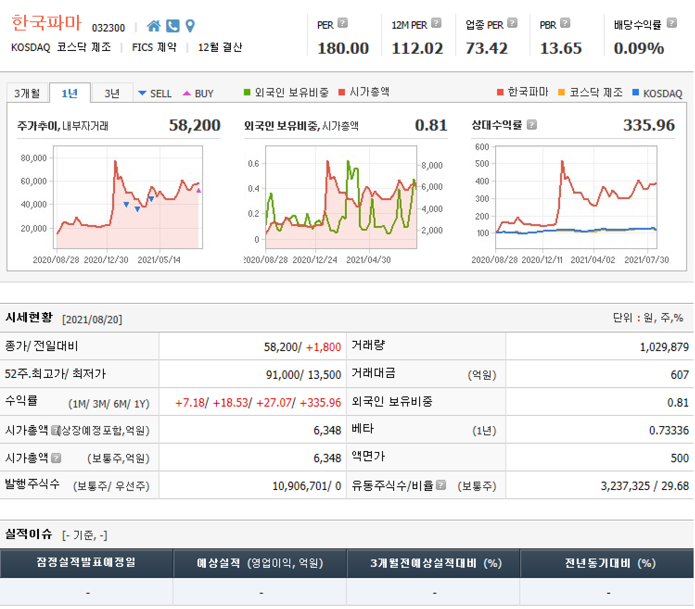Click 3개월전예상실적대비 (%) column header
Image resolution: width=695 pixels, height=609 pixels.
[x=434, y=563]
